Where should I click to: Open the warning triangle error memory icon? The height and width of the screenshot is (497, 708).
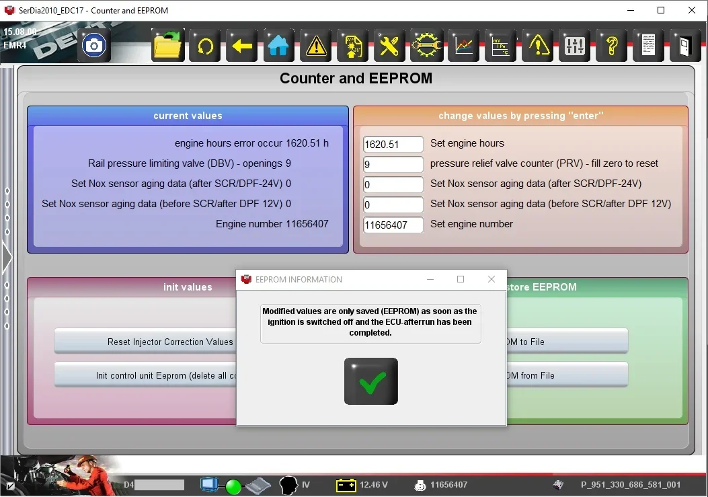(x=316, y=46)
